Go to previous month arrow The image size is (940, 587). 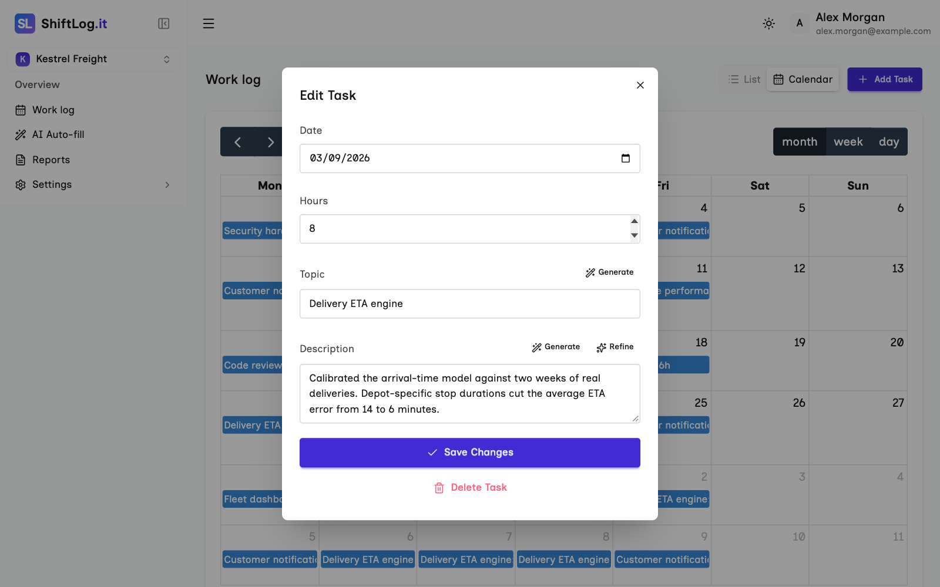point(237,142)
